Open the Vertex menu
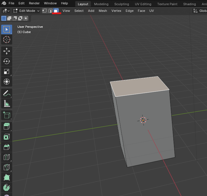 pos(116,11)
